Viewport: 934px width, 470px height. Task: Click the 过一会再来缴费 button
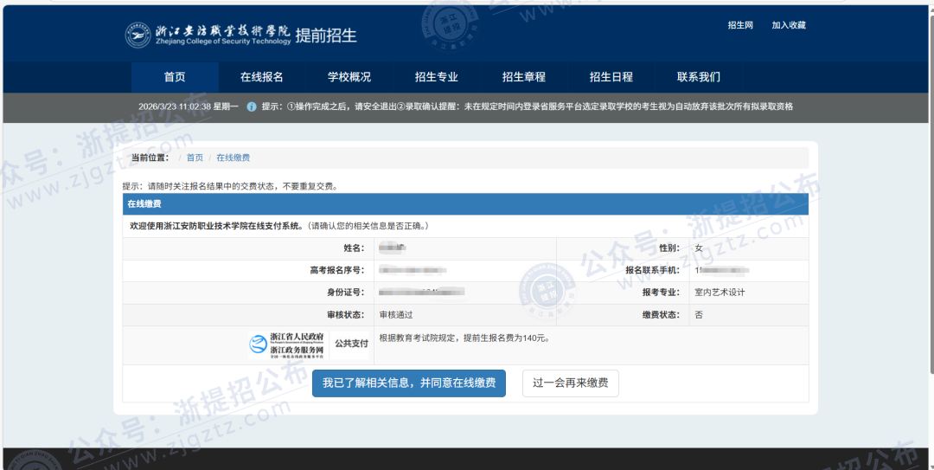point(570,383)
